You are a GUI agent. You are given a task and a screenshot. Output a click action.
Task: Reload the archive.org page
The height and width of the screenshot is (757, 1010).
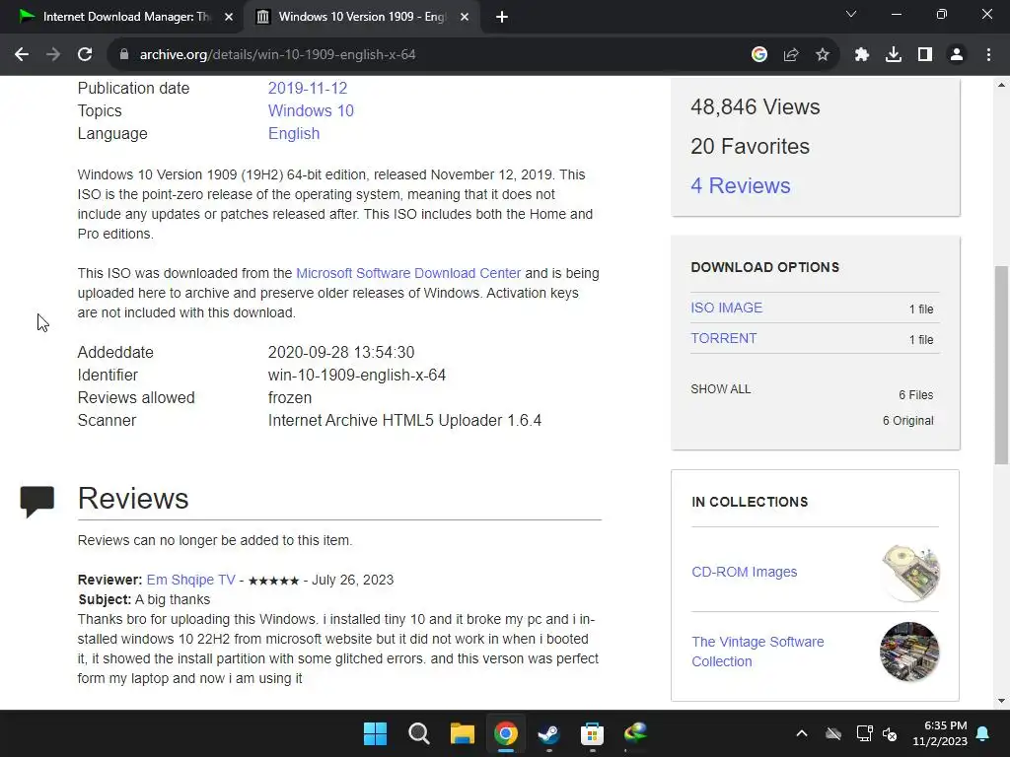tap(85, 55)
